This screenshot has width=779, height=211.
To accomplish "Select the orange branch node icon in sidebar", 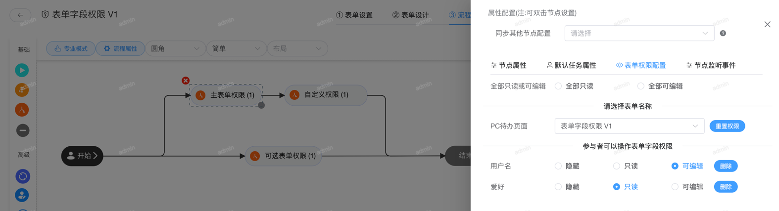I will 22,110.
